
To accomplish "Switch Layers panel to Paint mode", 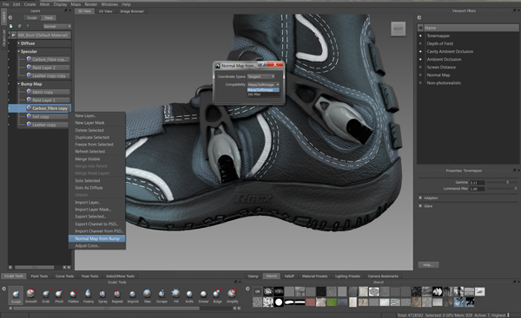I will [x=49, y=18].
